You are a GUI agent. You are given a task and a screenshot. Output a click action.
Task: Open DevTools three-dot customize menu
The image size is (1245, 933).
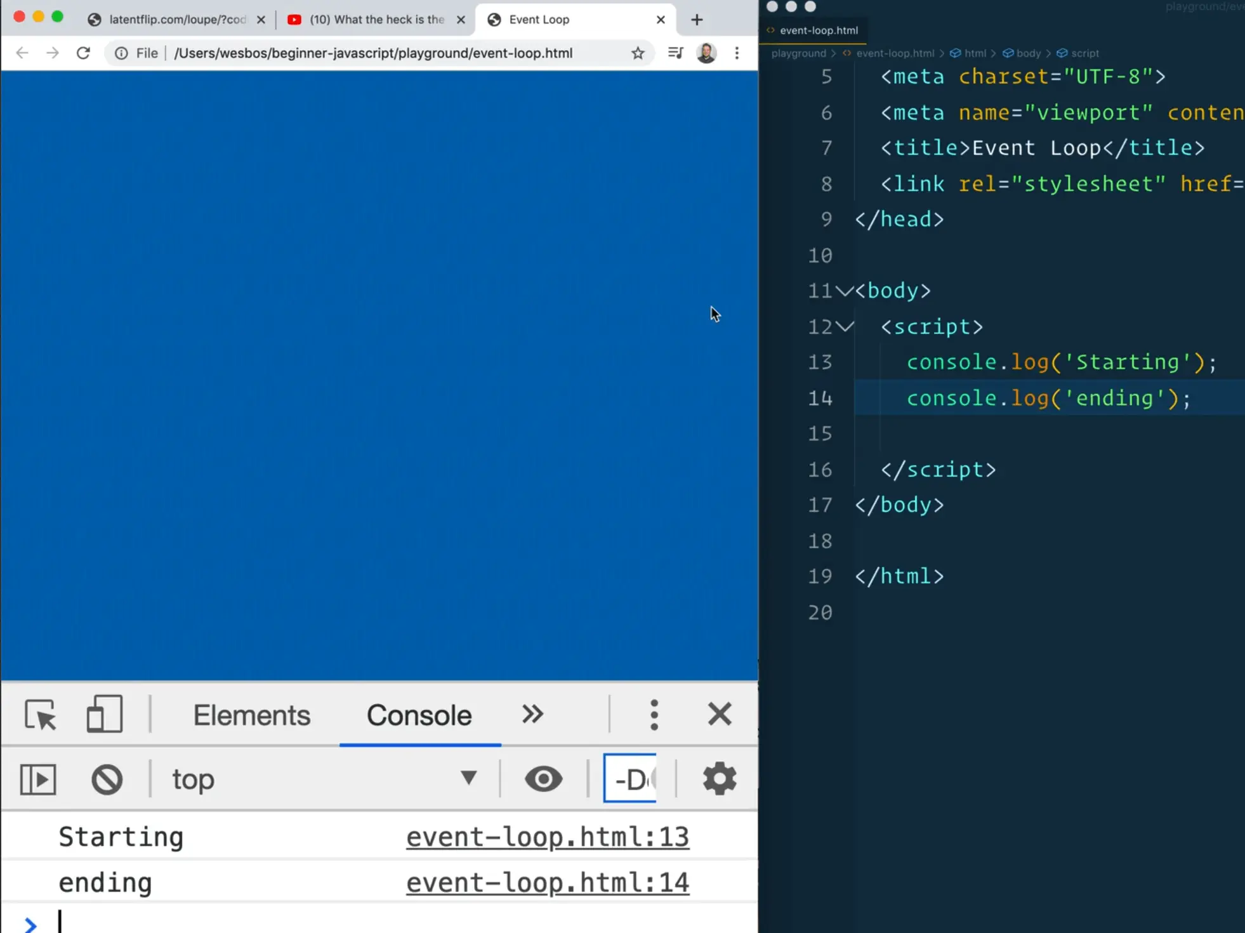point(654,715)
